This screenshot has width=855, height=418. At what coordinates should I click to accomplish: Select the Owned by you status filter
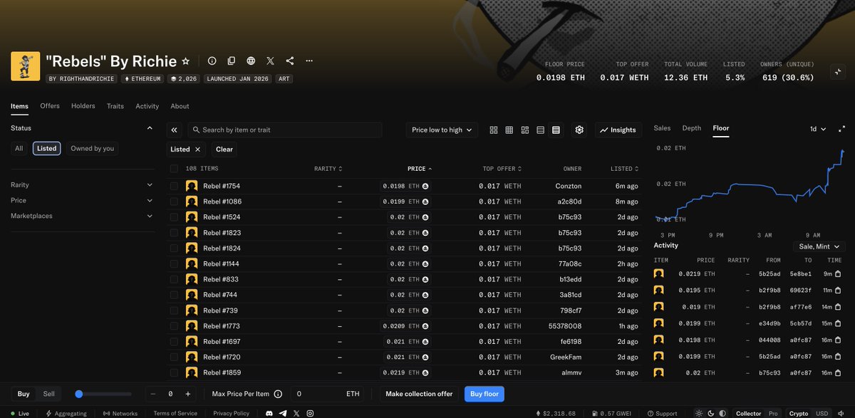[92, 148]
